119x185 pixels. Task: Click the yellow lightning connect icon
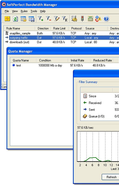coord(7,19)
